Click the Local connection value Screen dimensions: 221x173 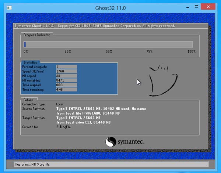point(60,104)
